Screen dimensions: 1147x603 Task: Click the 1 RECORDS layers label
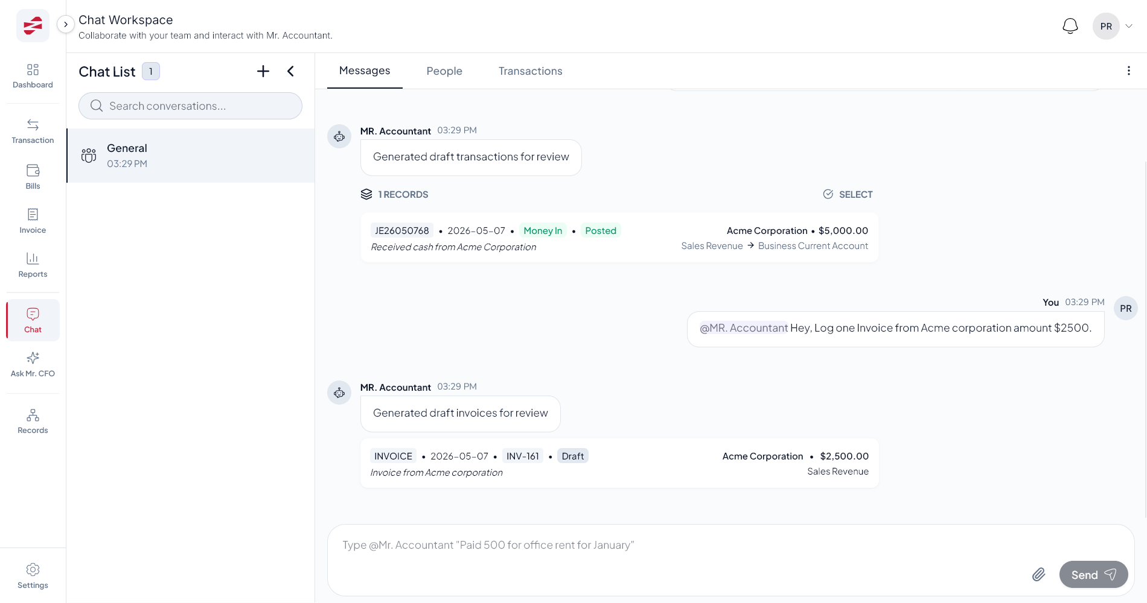click(395, 194)
